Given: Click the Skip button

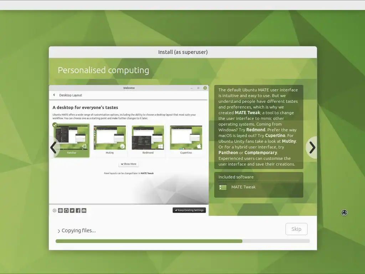Looking at the screenshot, I should pyautogui.click(x=296, y=229).
